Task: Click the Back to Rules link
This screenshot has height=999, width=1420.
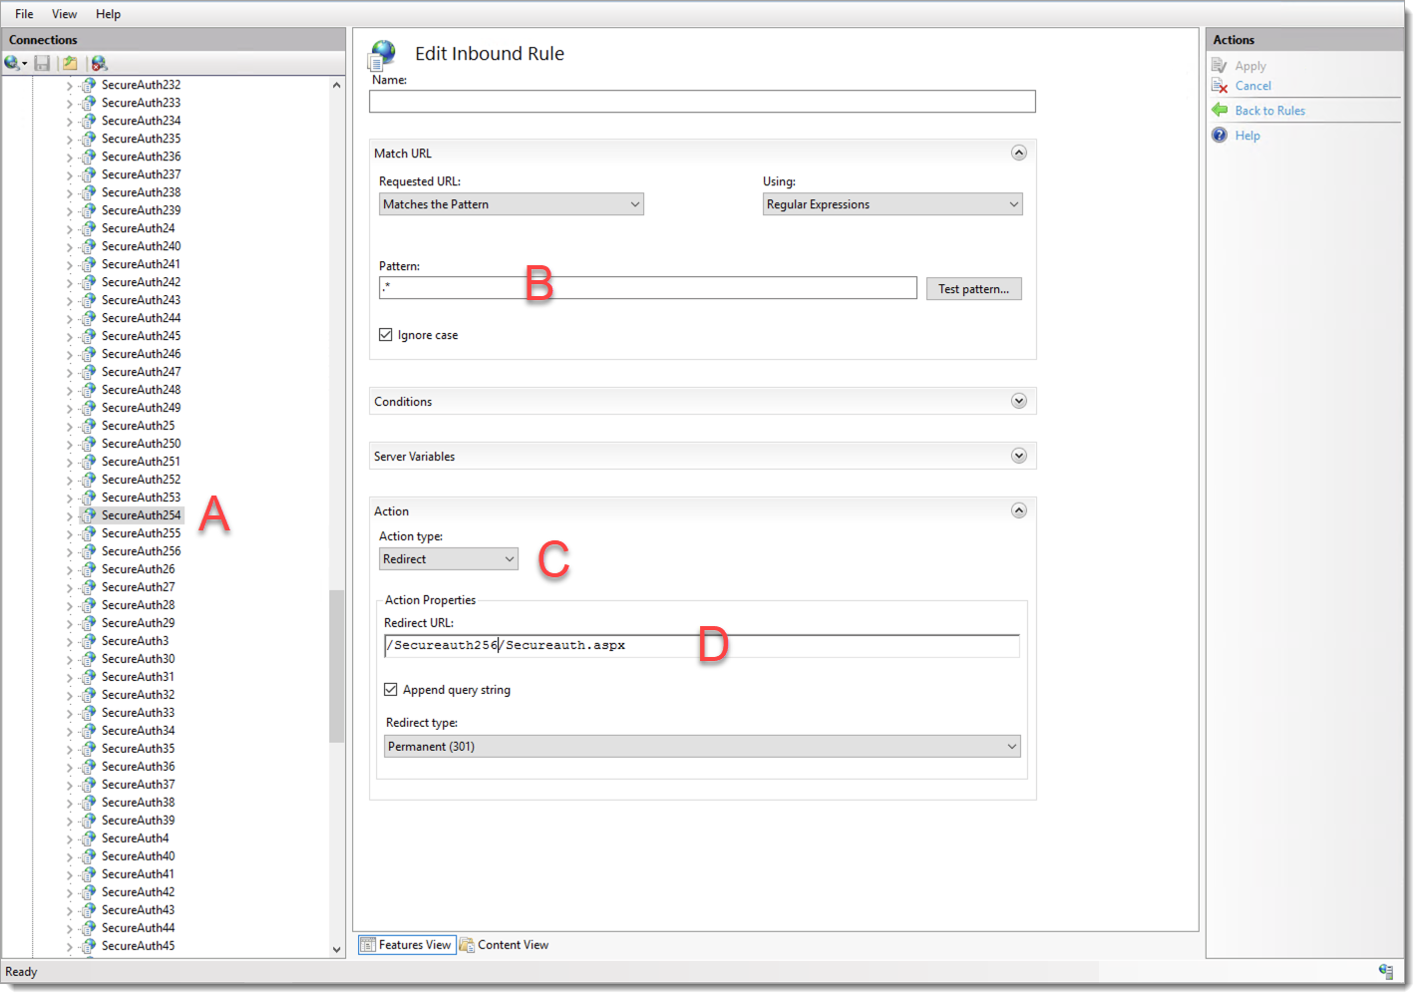Action: pyautogui.click(x=1271, y=110)
